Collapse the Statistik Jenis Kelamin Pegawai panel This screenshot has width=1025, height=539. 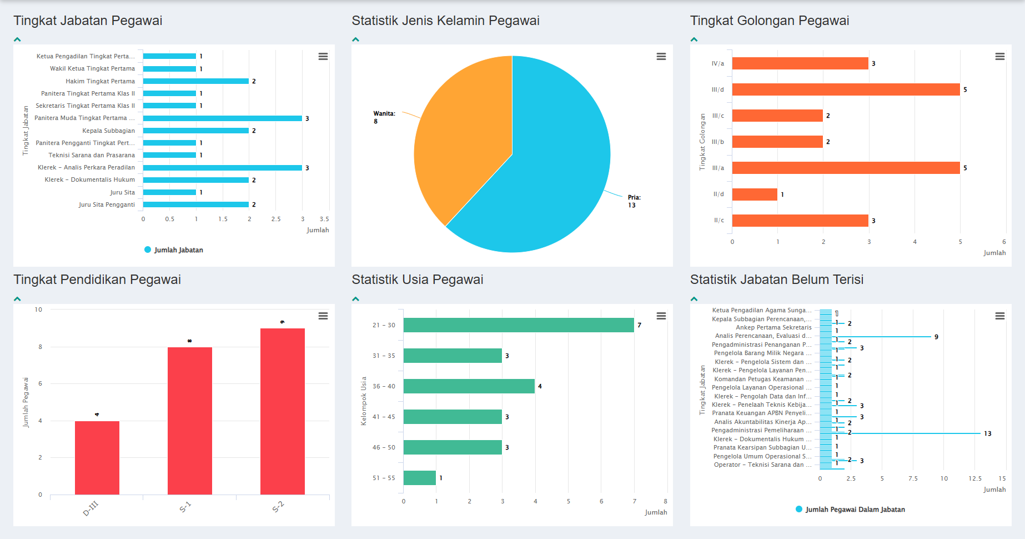pos(355,39)
